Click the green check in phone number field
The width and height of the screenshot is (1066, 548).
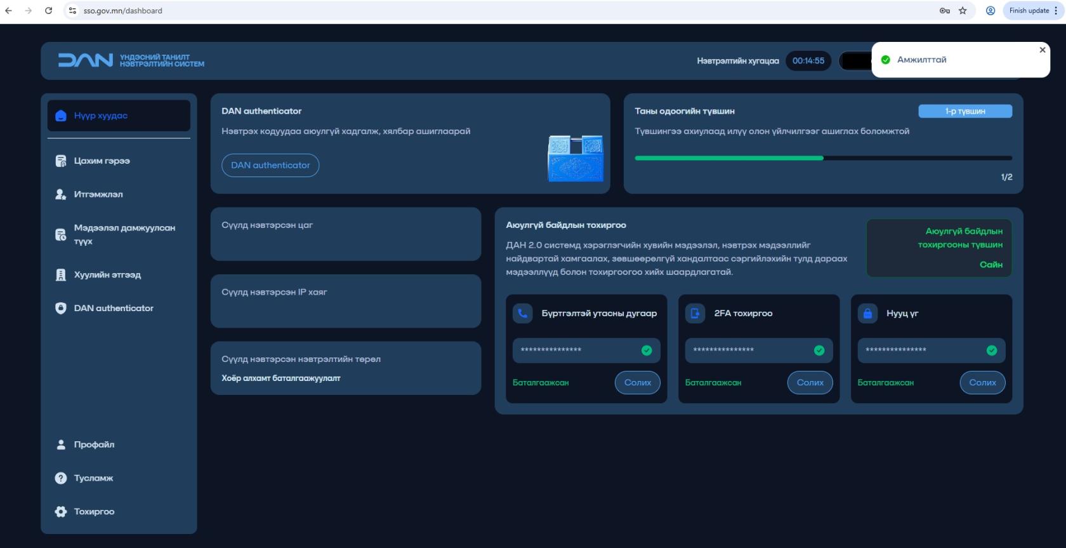[647, 351]
